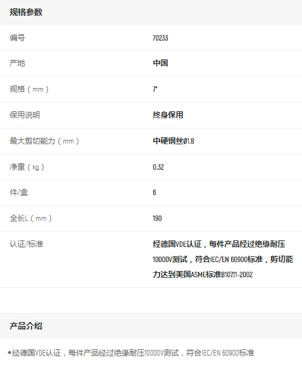This screenshot has width=302, height=379.
Task: Click the 编号 label
Action: coord(17,38)
